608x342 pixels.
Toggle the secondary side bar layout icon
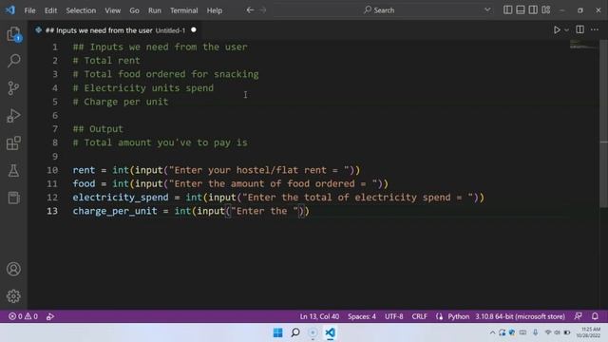click(x=533, y=10)
